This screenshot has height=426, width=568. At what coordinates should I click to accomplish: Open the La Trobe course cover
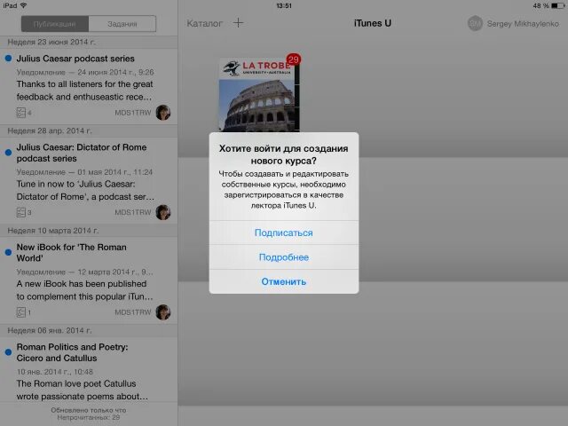pyautogui.click(x=259, y=95)
